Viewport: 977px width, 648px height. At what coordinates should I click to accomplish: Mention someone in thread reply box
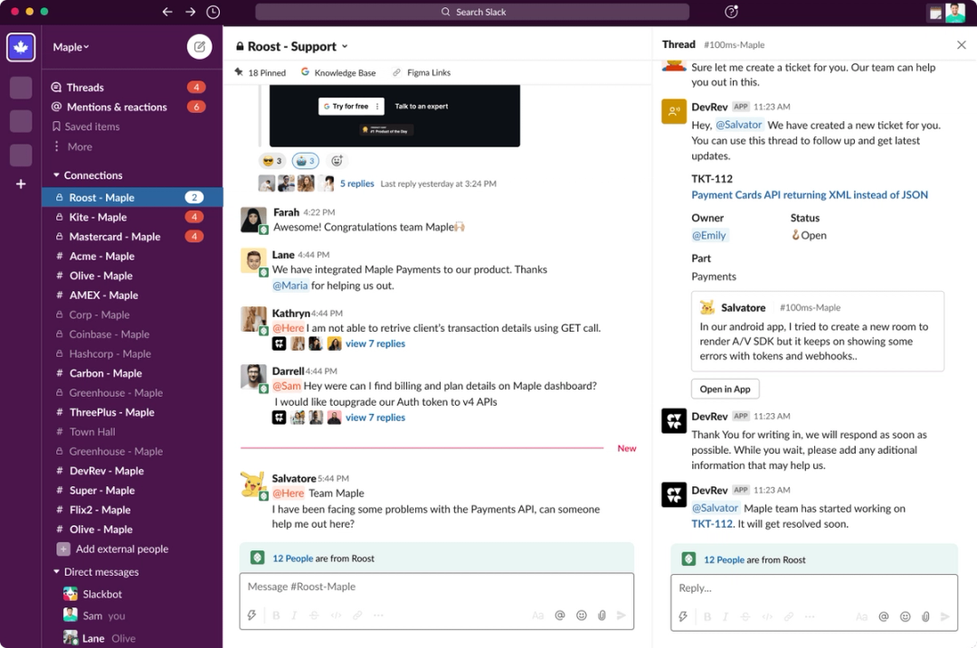point(884,616)
